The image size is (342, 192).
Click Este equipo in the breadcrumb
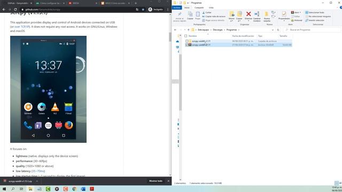click(203, 30)
